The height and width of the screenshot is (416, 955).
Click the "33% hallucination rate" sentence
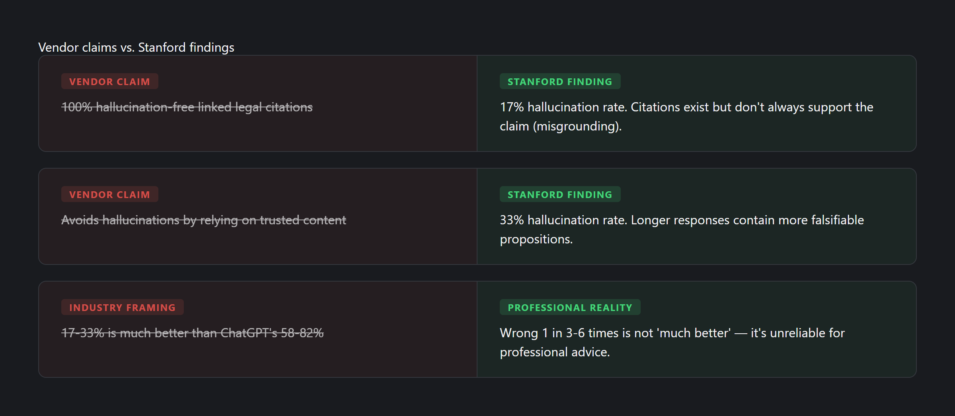[x=563, y=220]
